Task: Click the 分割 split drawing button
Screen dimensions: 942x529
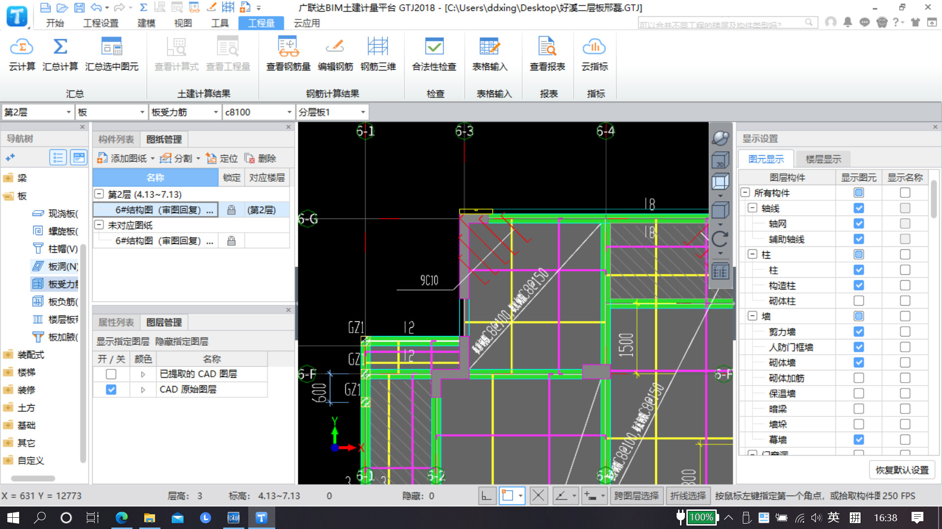Action: 180,158
